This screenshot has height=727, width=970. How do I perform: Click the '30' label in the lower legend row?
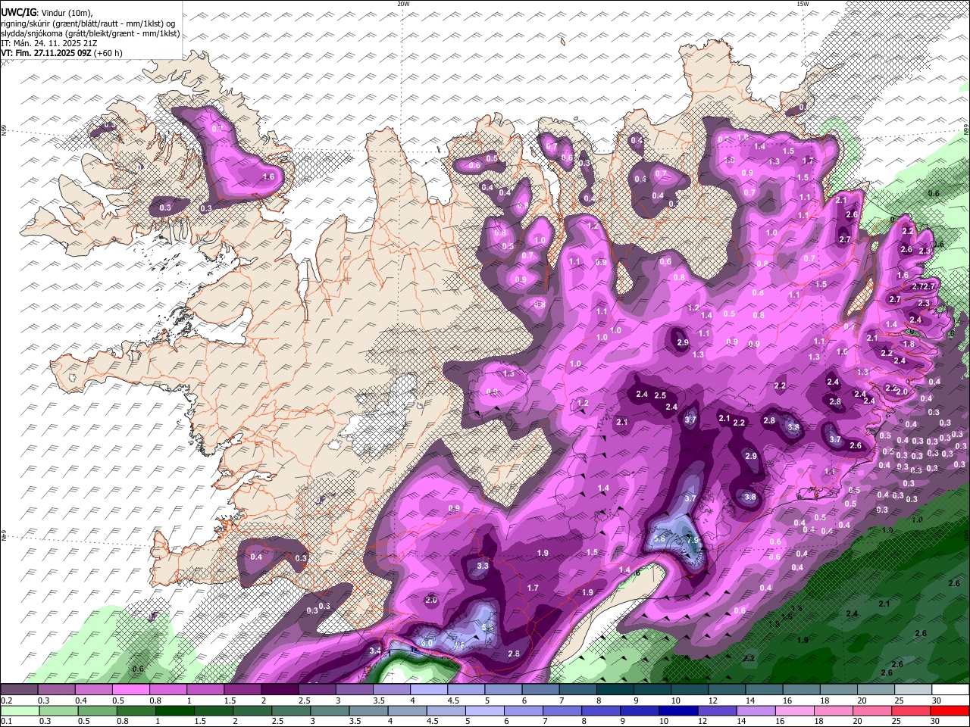coord(936,722)
